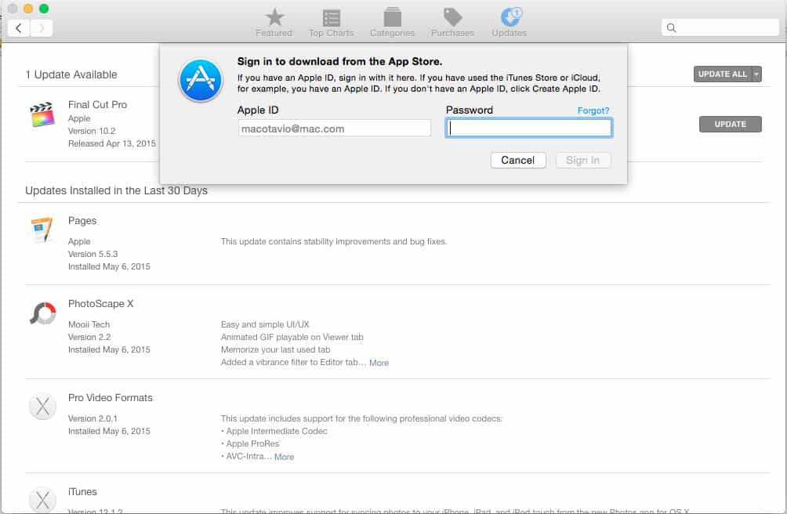Open the Categories tab

392,23
